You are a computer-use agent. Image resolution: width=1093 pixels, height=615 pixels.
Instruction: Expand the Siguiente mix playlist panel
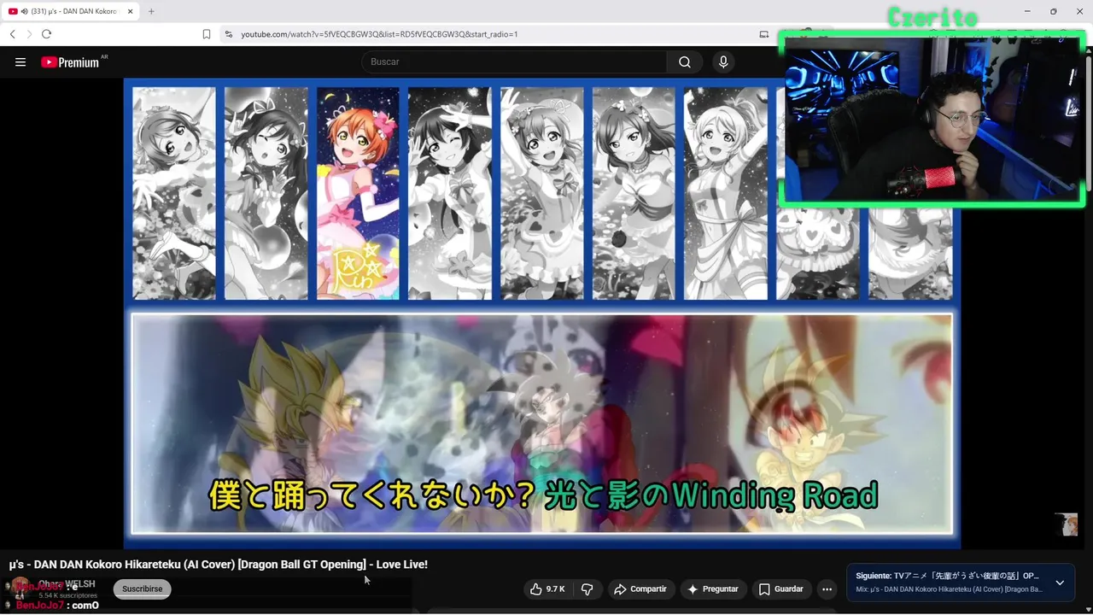coord(1060,583)
